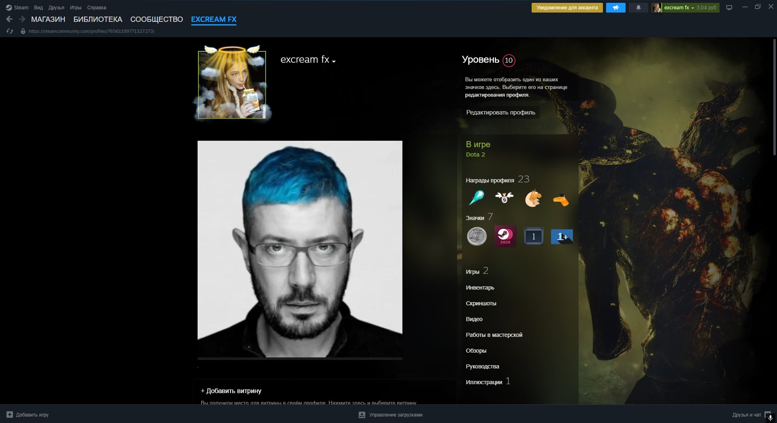Click the profile URL address field

coord(92,31)
